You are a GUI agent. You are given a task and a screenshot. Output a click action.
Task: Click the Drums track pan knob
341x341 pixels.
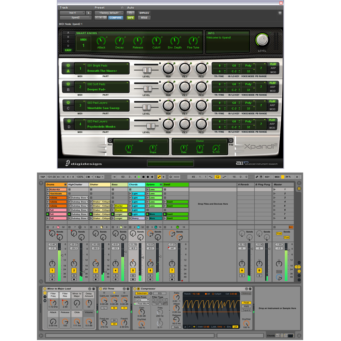point(52,264)
